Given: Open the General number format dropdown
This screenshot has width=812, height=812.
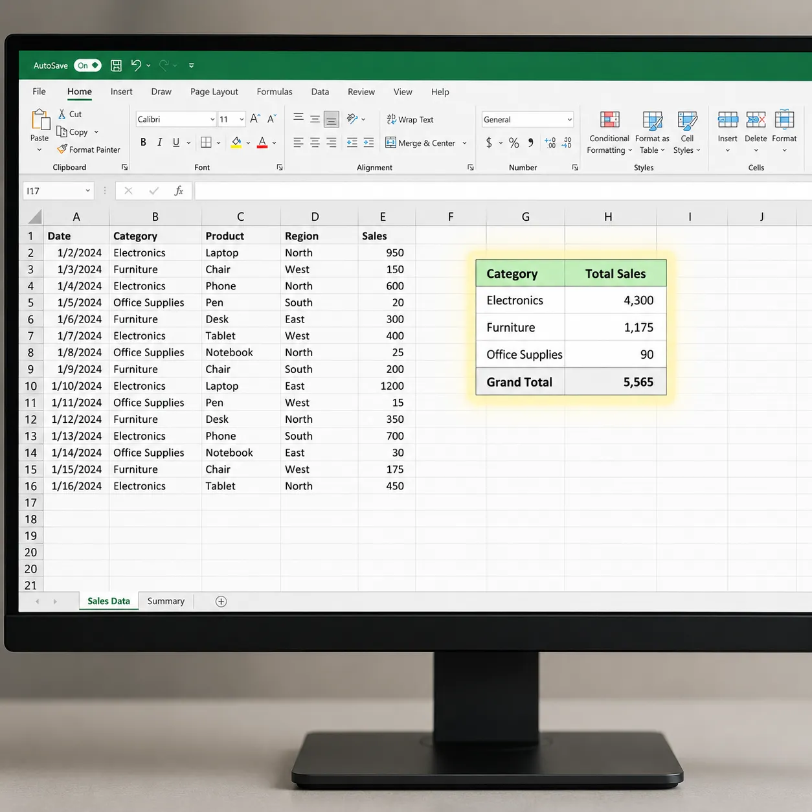Looking at the screenshot, I should click(x=570, y=119).
